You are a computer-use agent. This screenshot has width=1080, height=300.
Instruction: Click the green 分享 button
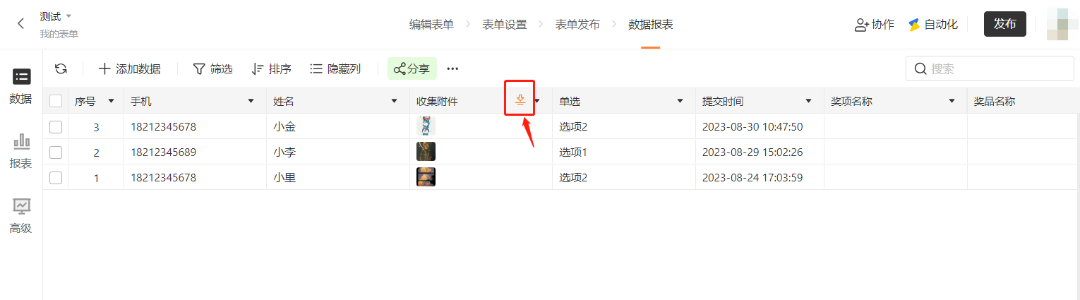(x=412, y=68)
